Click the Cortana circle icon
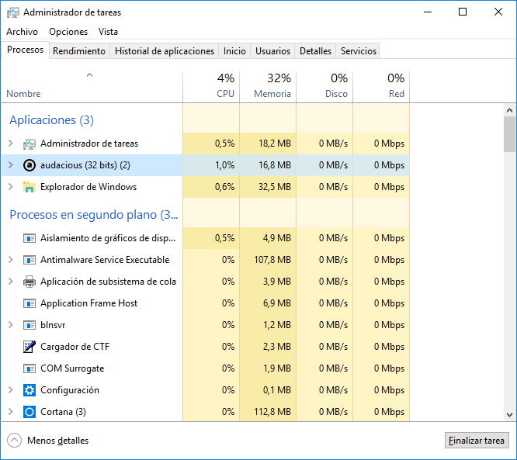 click(29, 412)
